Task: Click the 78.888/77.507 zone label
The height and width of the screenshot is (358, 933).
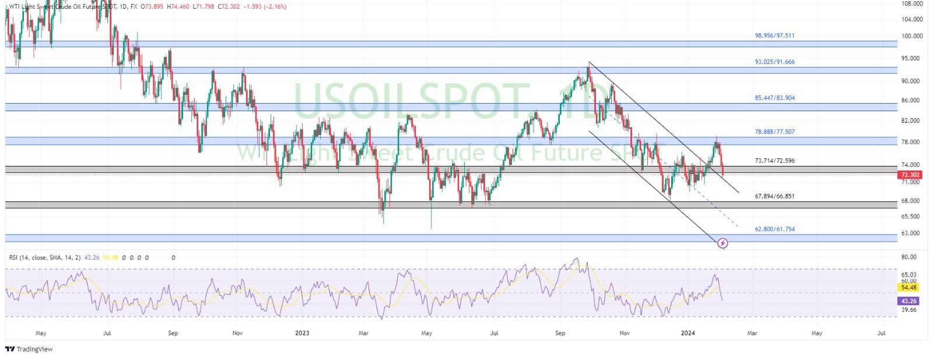Action: pyautogui.click(x=774, y=132)
